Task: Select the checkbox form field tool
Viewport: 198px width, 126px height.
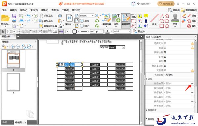Action: click(x=15, y=31)
